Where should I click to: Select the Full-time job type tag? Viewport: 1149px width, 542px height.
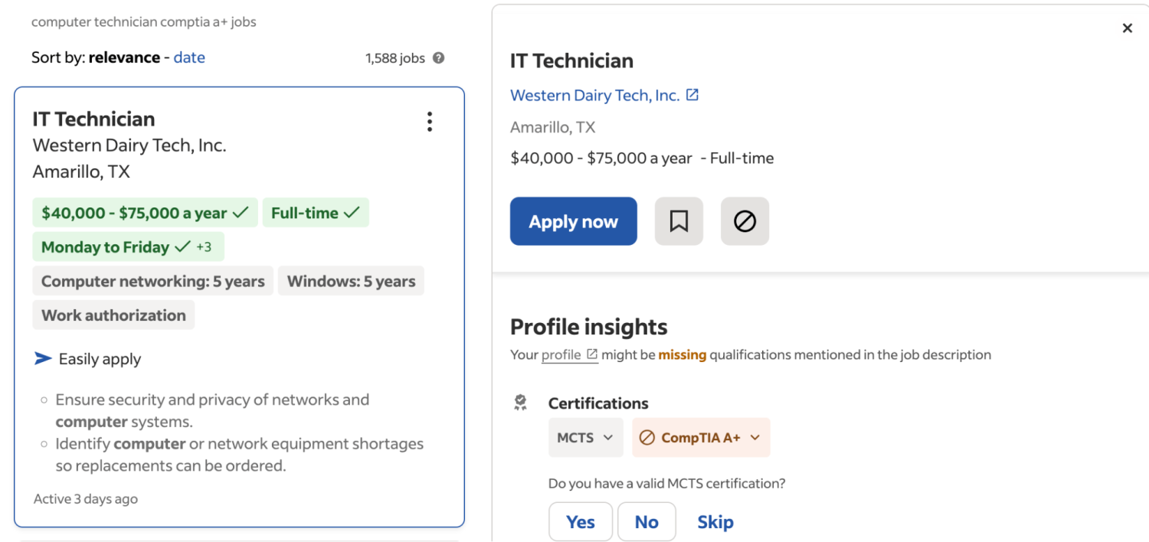click(x=315, y=213)
